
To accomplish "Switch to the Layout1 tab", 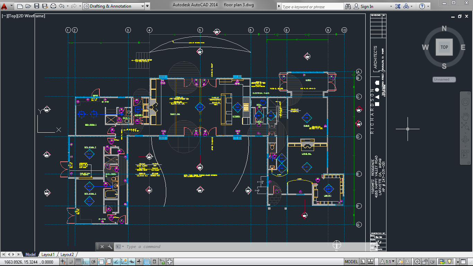I will point(48,255).
